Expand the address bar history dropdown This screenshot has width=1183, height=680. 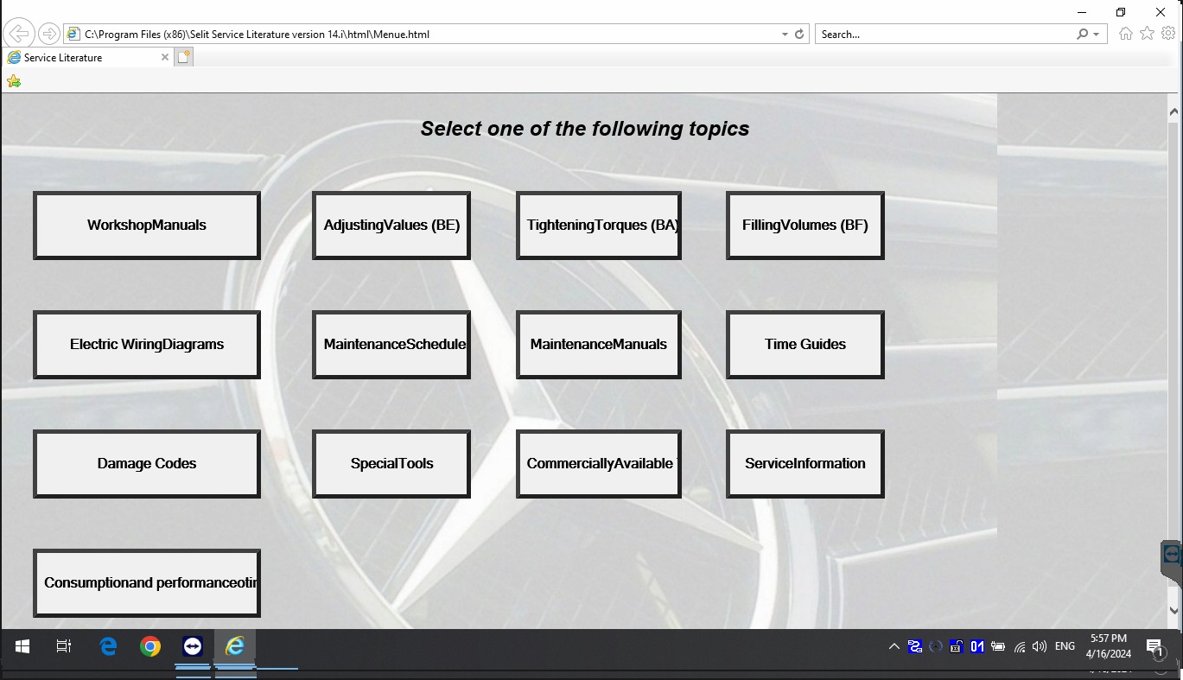(x=785, y=35)
